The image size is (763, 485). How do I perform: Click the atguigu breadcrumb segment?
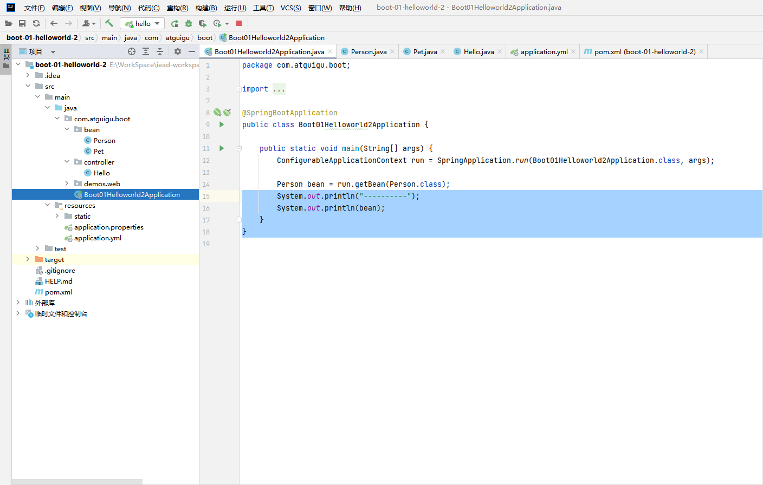click(178, 37)
